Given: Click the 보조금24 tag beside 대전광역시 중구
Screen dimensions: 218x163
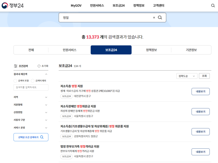Looking at the screenshot, I should click(x=67, y=96).
